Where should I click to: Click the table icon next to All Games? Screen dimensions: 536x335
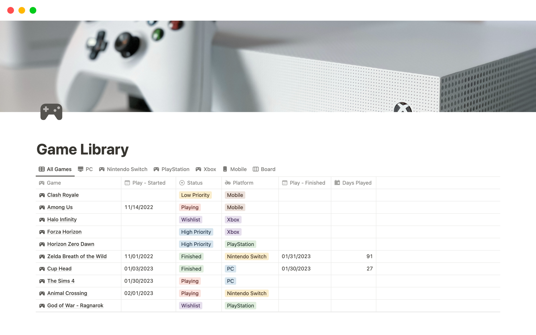click(41, 169)
